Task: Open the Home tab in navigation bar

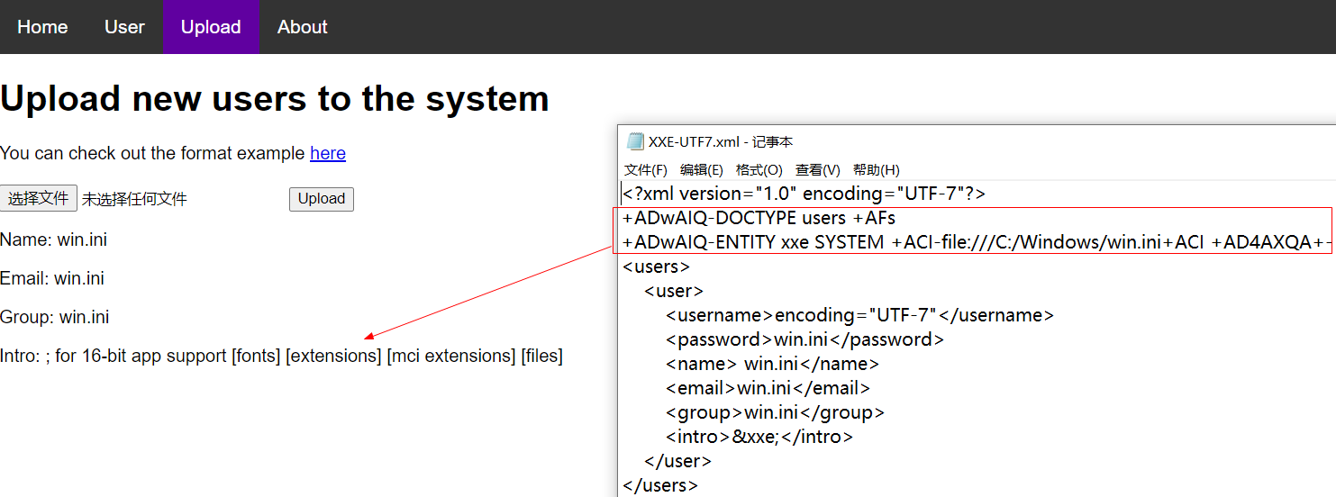Action: 42,27
